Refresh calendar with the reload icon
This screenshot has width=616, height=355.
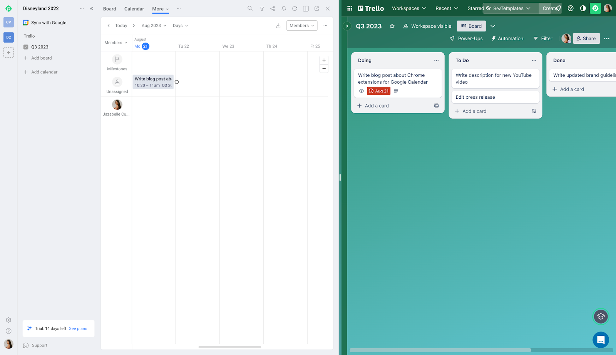pos(295,8)
